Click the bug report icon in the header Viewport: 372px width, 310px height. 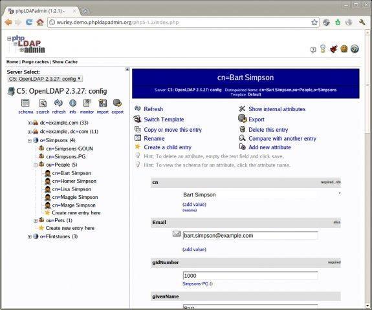[x=333, y=49]
